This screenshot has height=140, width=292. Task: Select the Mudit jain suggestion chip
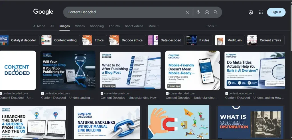[x=230, y=40]
